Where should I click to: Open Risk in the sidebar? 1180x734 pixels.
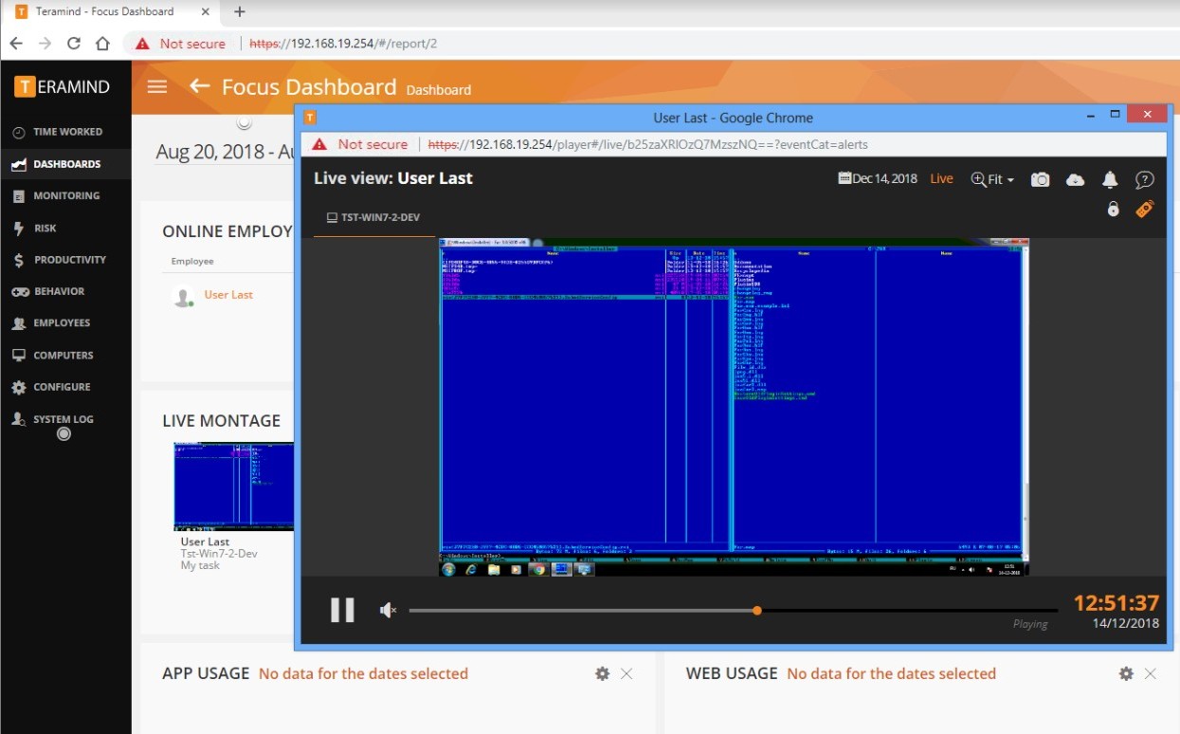point(66,228)
